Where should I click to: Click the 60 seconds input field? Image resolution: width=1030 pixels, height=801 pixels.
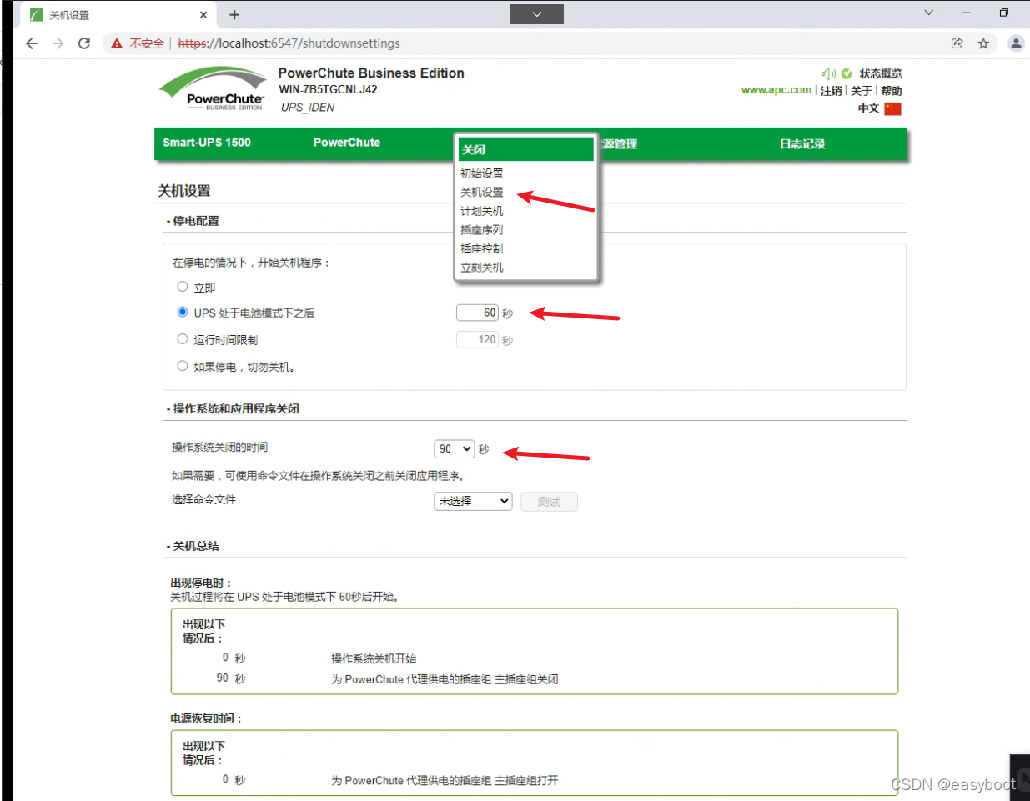point(477,313)
